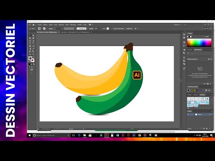Select the Artboard tool
This screenshot has width=215, height=161.
[x=30, y=54]
